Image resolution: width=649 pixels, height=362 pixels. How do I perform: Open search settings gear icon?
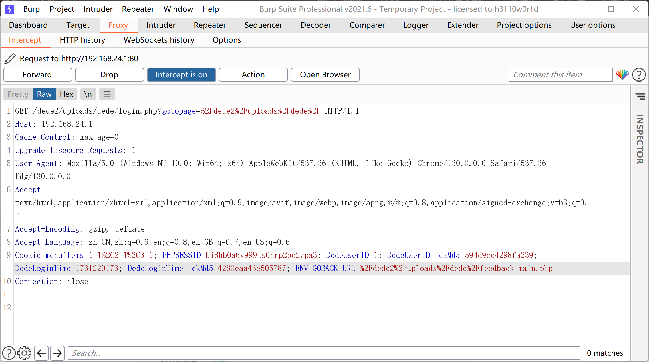[x=24, y=353]
